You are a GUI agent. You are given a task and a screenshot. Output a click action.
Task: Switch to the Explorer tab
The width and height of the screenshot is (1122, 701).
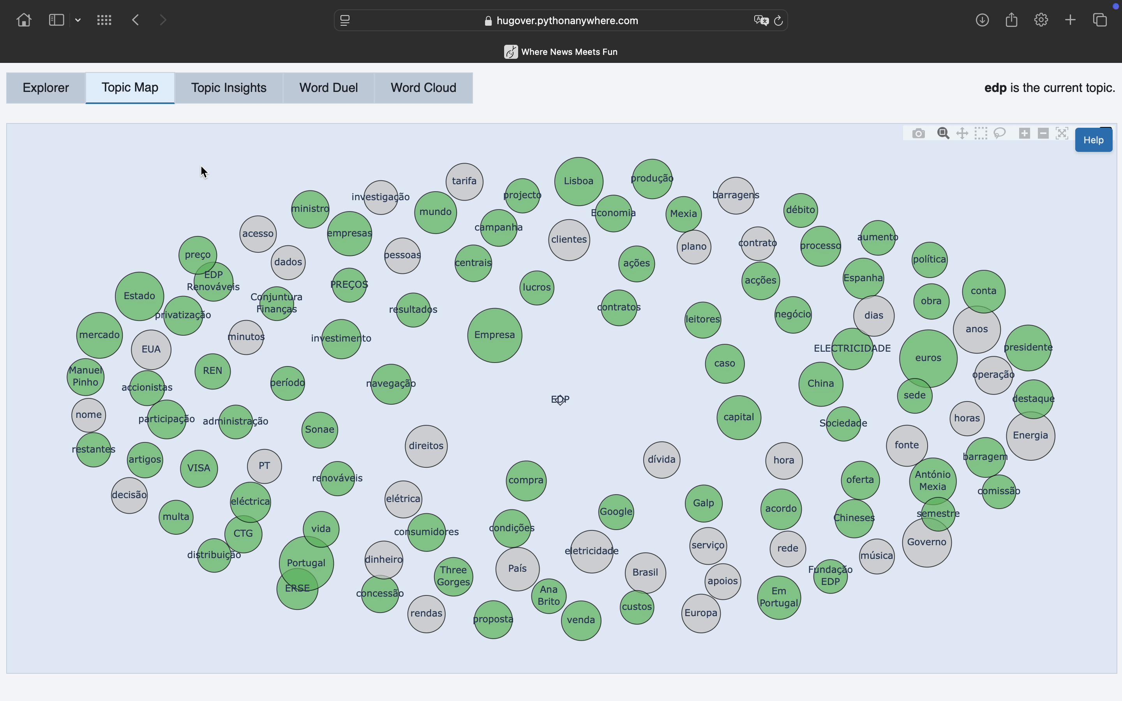pos(46,88)
